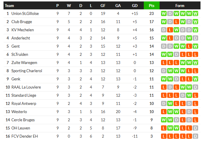204x142 pixels.
Task: Click the GF column header
Action: point(103,6)
